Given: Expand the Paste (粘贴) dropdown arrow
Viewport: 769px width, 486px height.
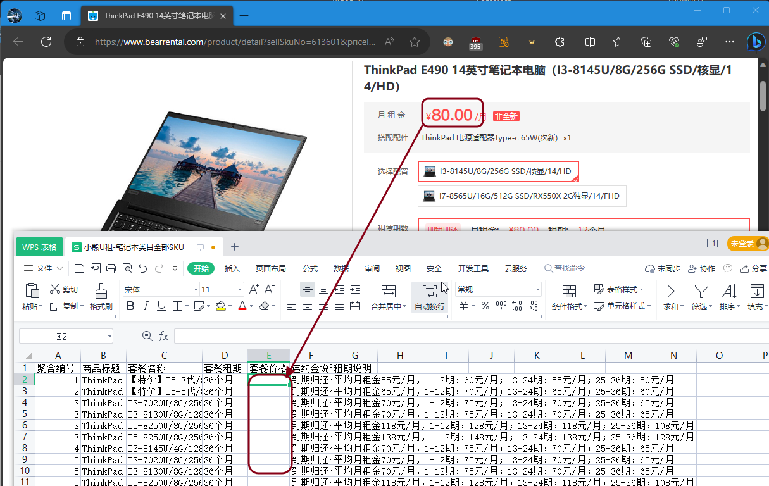Looking at the screenshot, I should pyautogui.click(x=40, y=307).
